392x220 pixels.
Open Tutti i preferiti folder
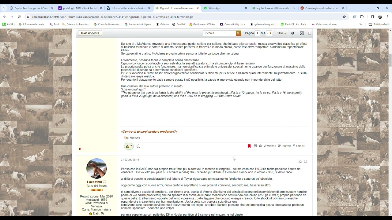pos(379,24)
